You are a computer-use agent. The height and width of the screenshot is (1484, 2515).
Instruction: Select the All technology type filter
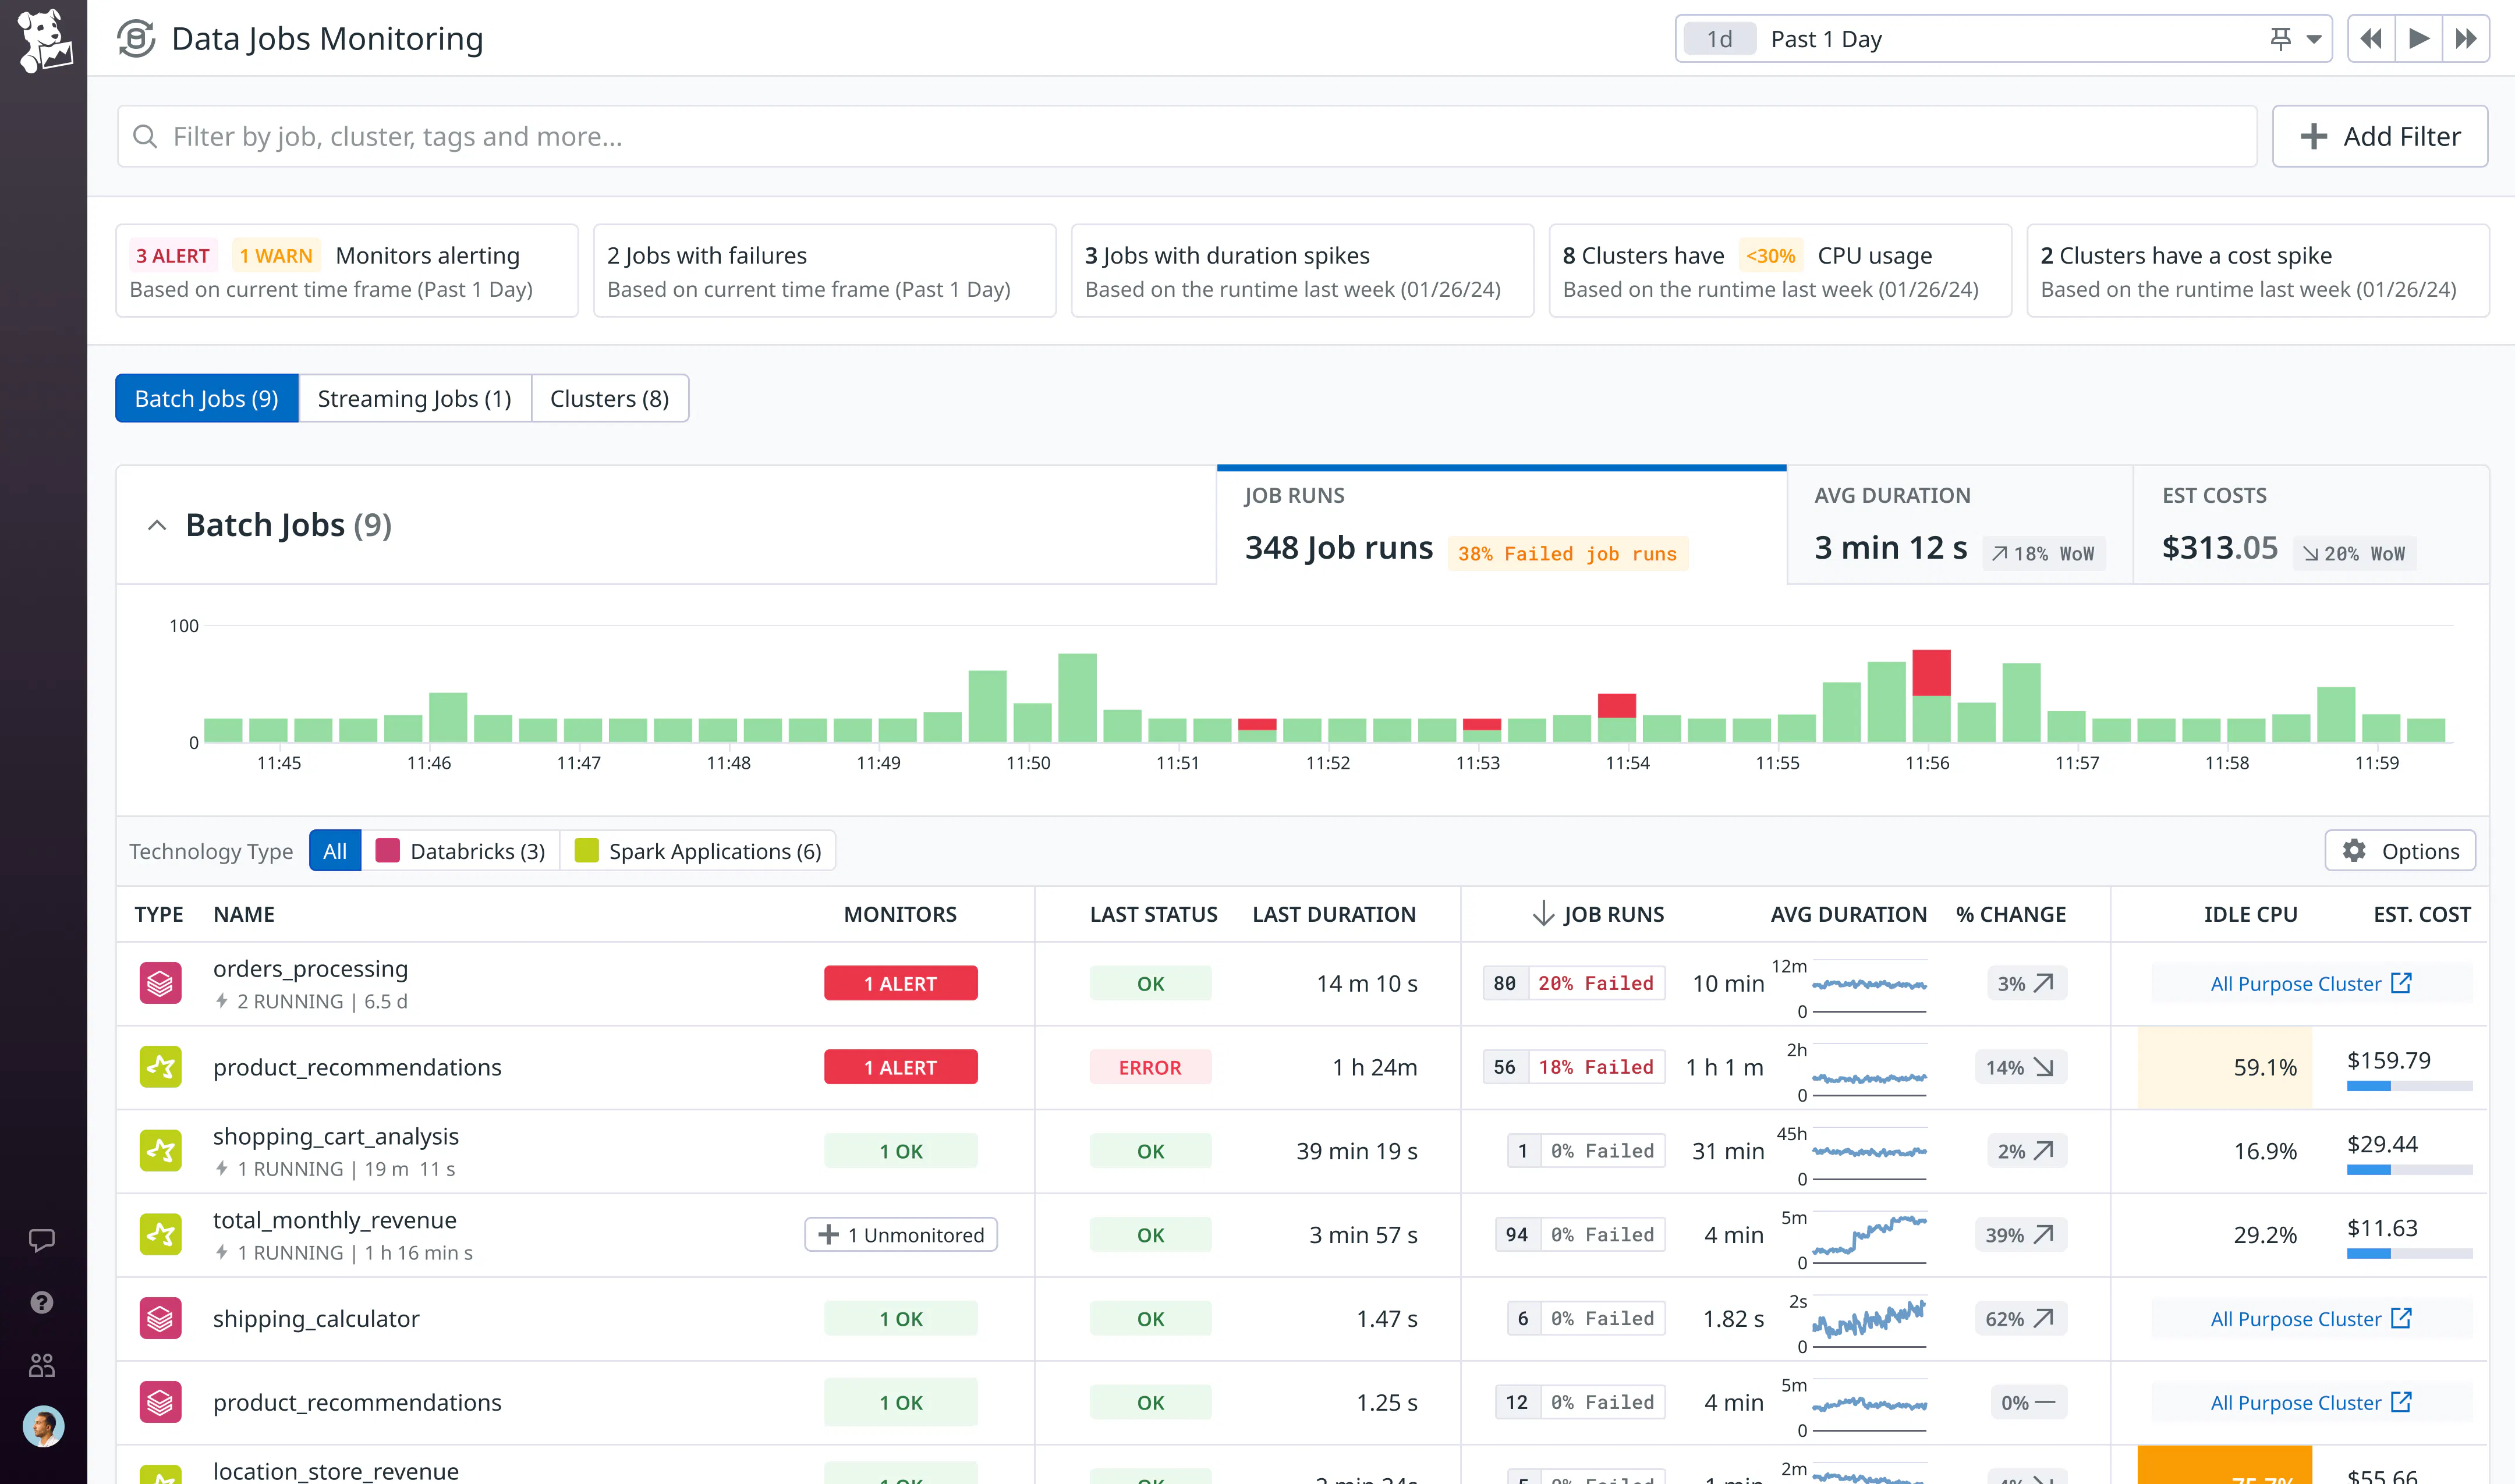tap(335, 851)
